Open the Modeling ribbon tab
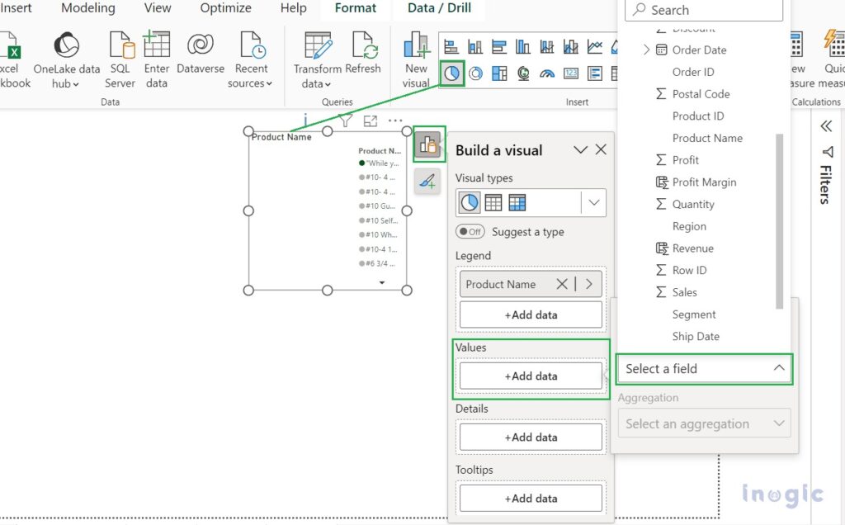 pos(88,8)
